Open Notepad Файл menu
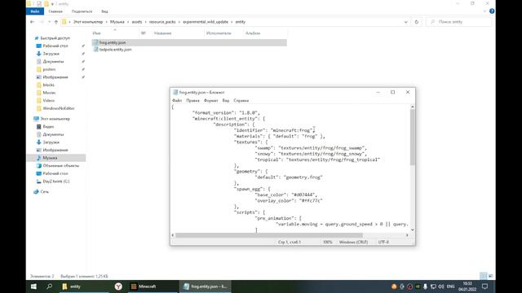Screen dimensions: 522x293 click(177, 100)
